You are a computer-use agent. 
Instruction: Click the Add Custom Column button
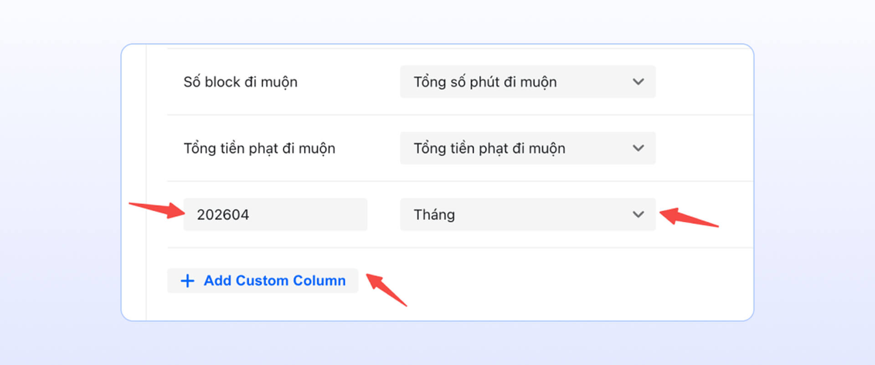[x=262, y=281]
